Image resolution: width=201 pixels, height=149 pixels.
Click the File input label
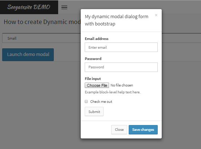coord(93,78)
